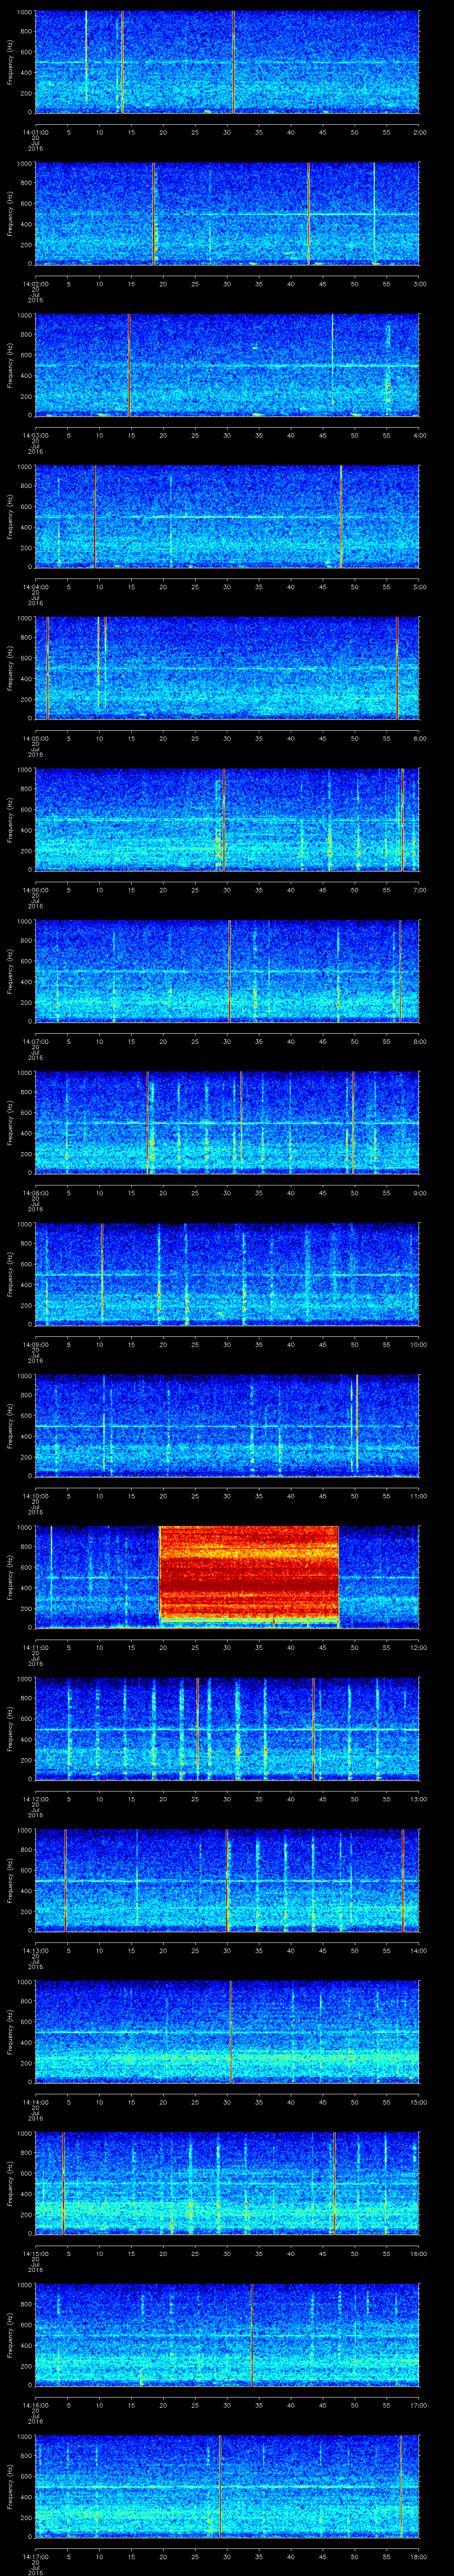Click the spectrogram panel starting at 14:01:00
This screenshot has height=2576, width=454.
tap(227, 62)
